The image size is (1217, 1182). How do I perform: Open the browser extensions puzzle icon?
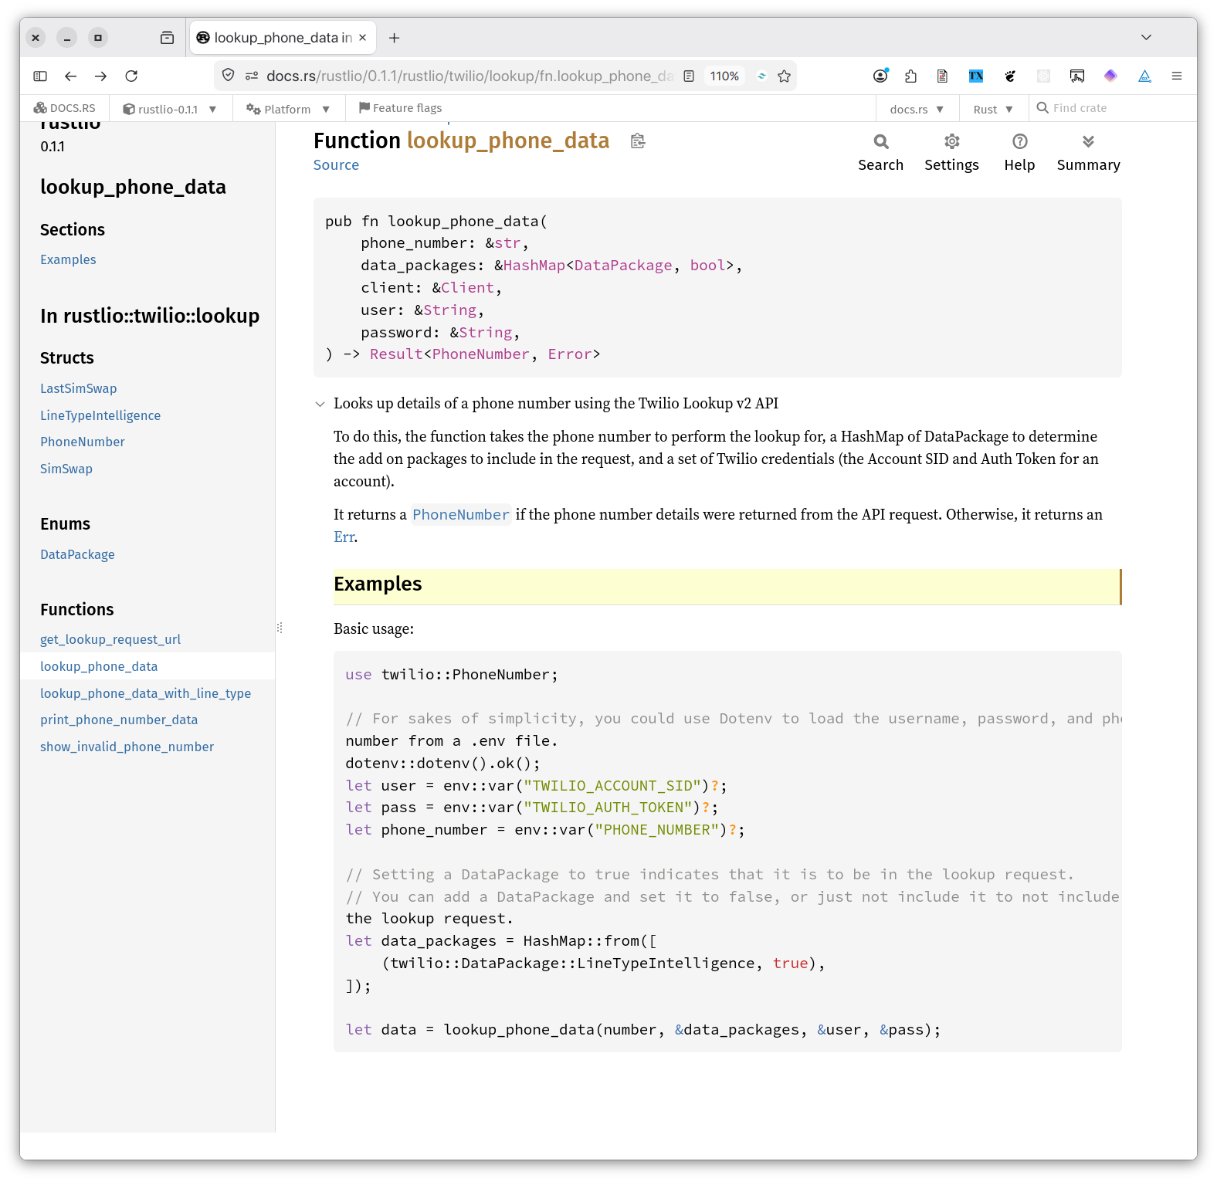tap(911, 76)
